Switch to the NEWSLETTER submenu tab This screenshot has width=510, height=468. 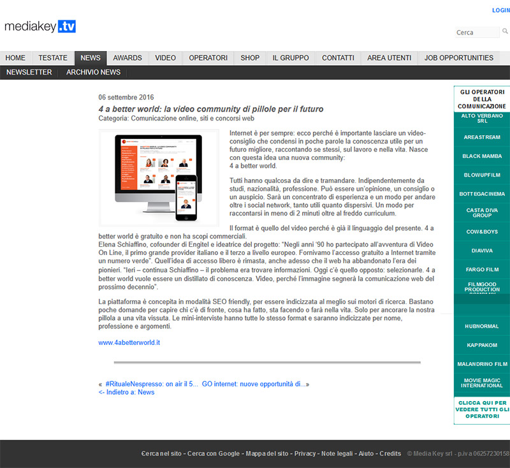coord(29,72)
